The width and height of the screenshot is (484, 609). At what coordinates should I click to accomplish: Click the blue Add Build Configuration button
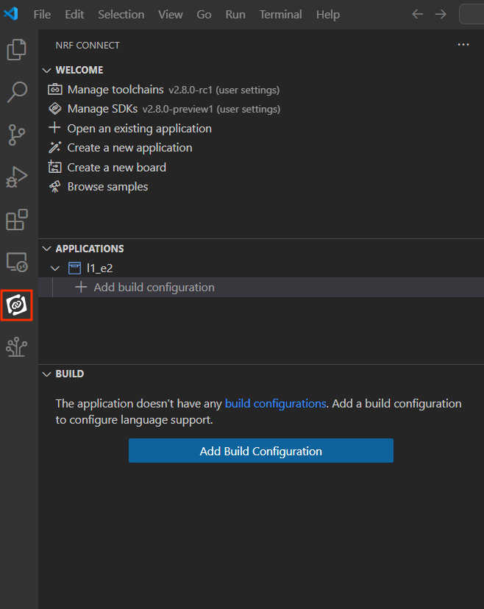[x=260, y=451]
